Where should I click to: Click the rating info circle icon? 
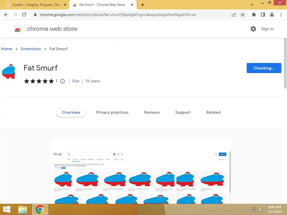coord(63,81)
